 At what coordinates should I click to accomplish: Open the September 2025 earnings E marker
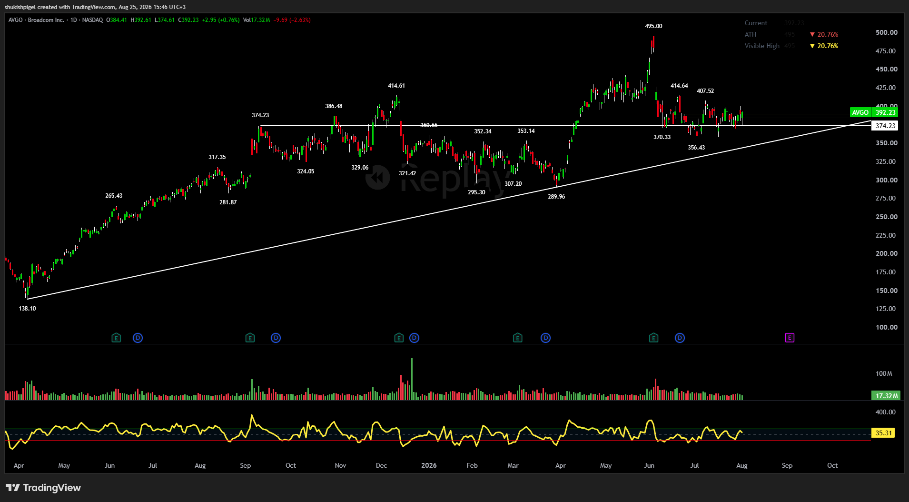250,338
